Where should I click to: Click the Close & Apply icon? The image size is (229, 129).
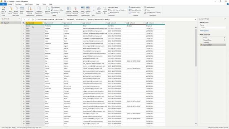coord(3,8)
